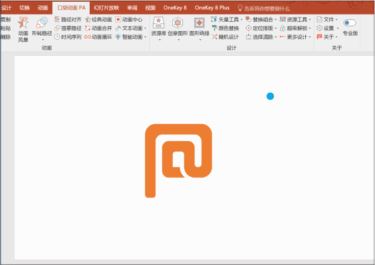
Task: Switch to the 切换 transitions tab
Action: [25, 8]
